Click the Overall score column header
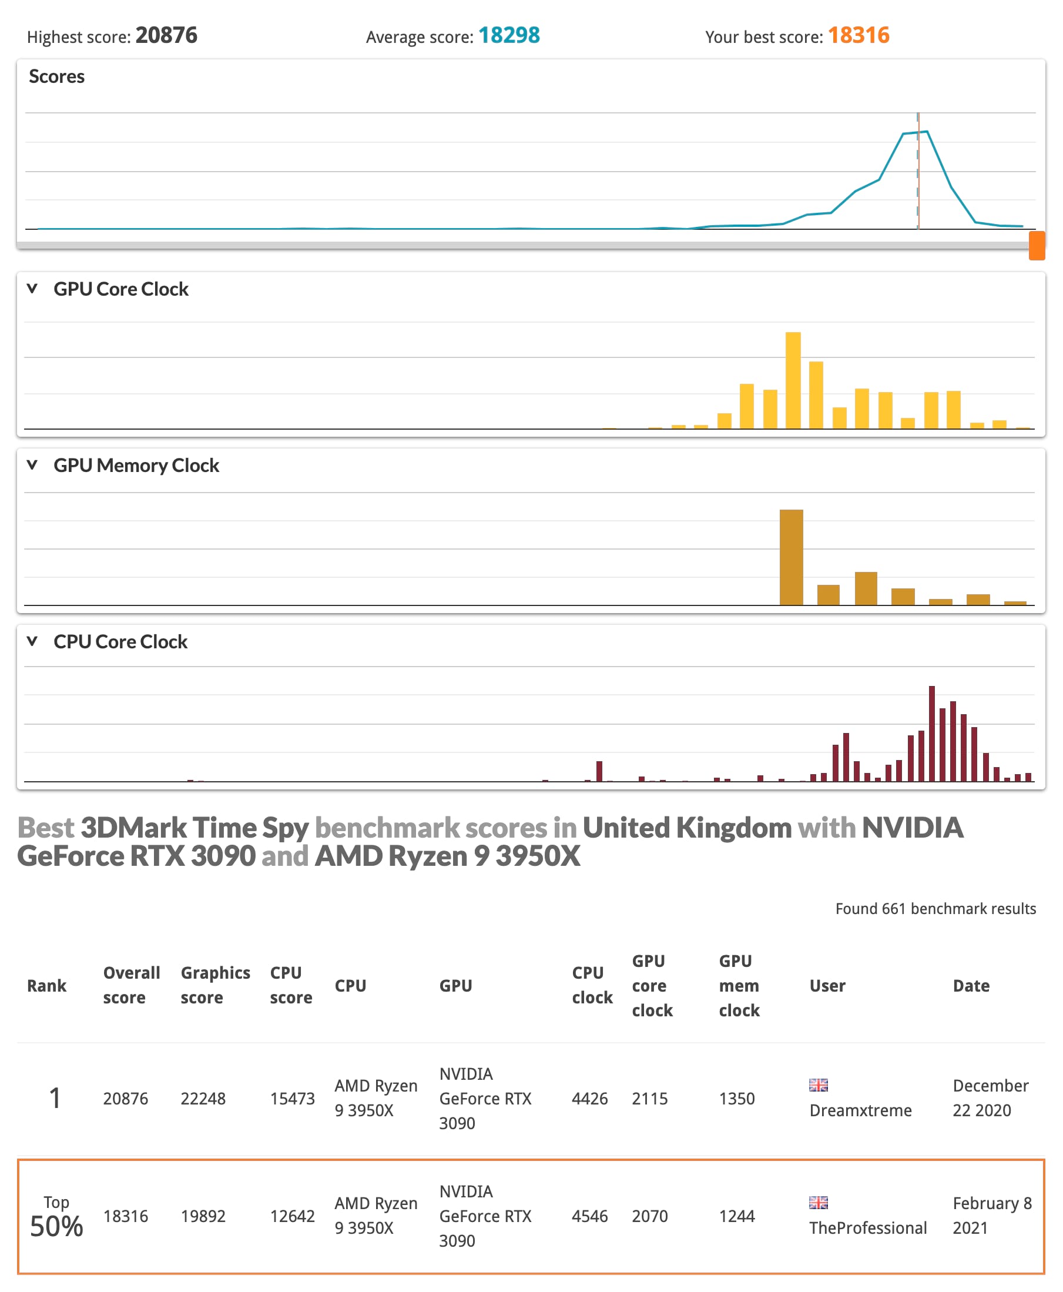This screenshot has width=1063, height=1292. [132, 986]
